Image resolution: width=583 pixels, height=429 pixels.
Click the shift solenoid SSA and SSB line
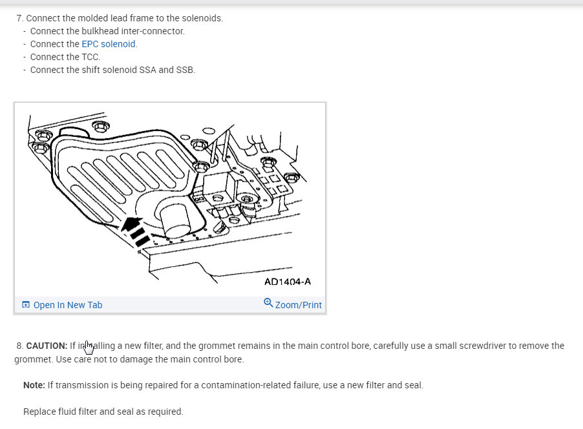coord(112,70)
